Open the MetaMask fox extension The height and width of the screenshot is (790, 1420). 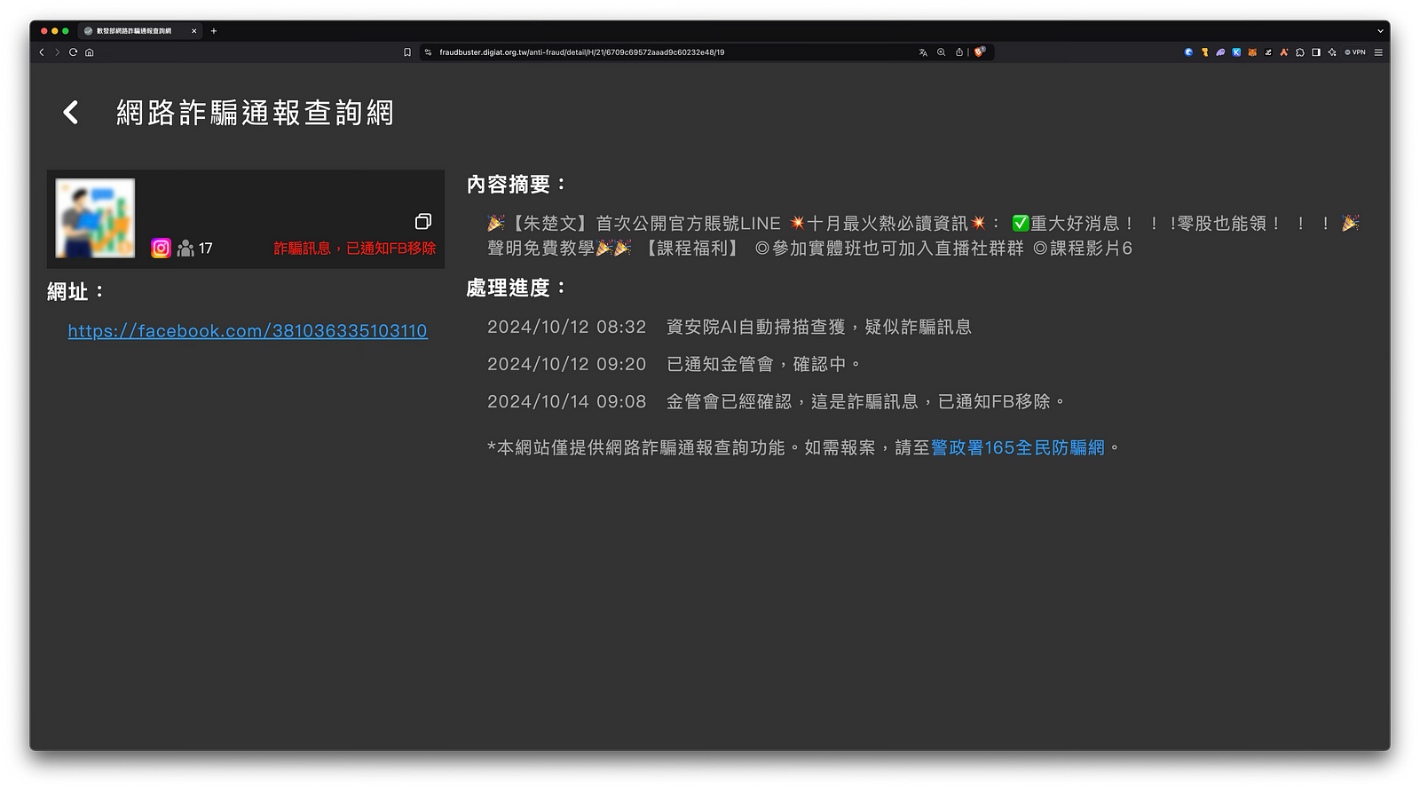[x=1252, y=52]
